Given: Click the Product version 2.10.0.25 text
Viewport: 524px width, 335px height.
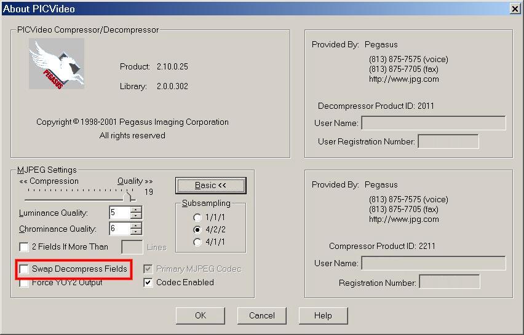Looking at the screenshot, I should click(172, 66).
